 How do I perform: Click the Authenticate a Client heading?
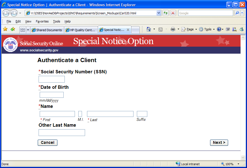coord(67,60)
